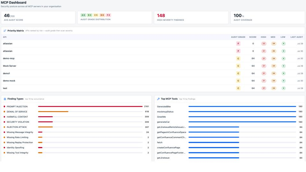Click the Finding Types panel icon
306x172 pixels.
(x=5, y=99)
